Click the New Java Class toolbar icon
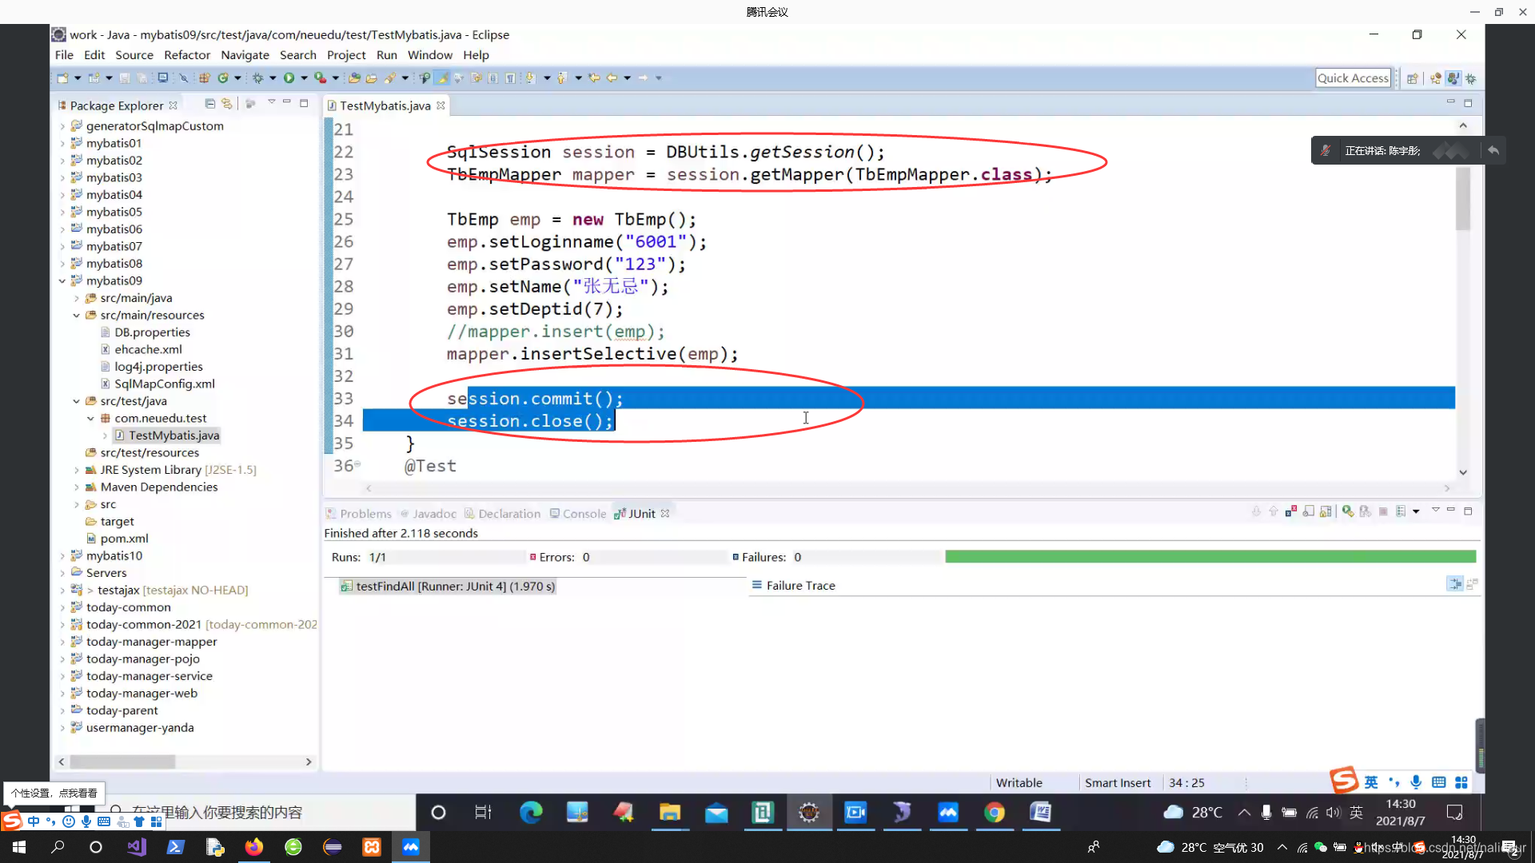 click(x=223, y=78)
